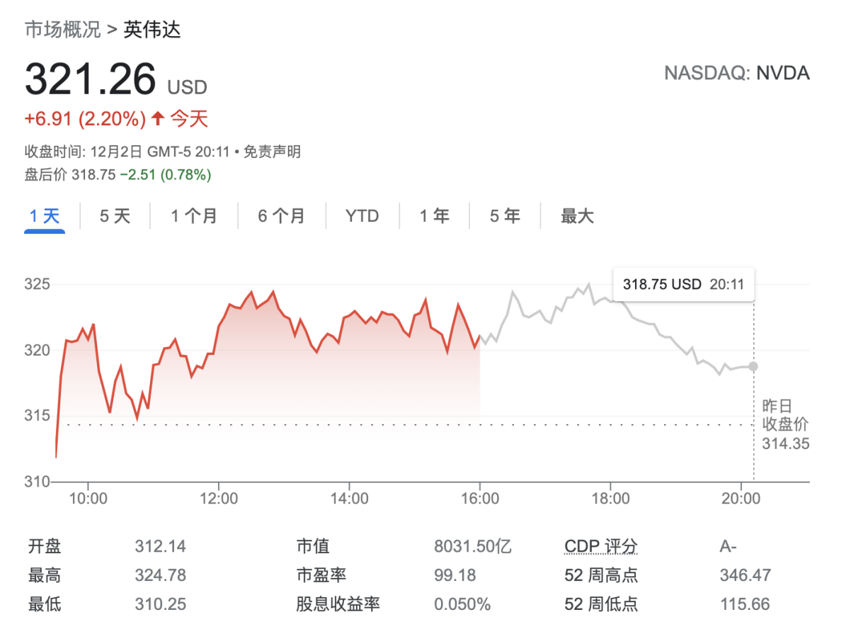Click the 16:00 time axis label
This screenshot has width=846, height=634.
[x=480, y=499]
